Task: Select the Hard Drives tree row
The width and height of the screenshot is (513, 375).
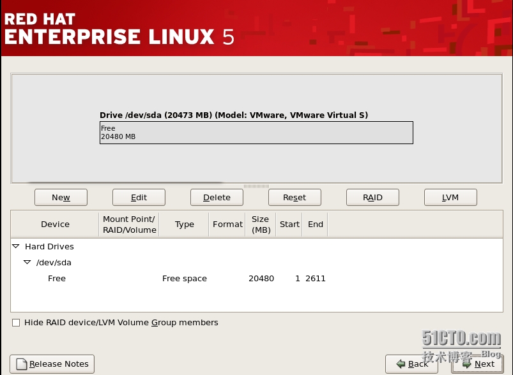Action: [257, 246]
